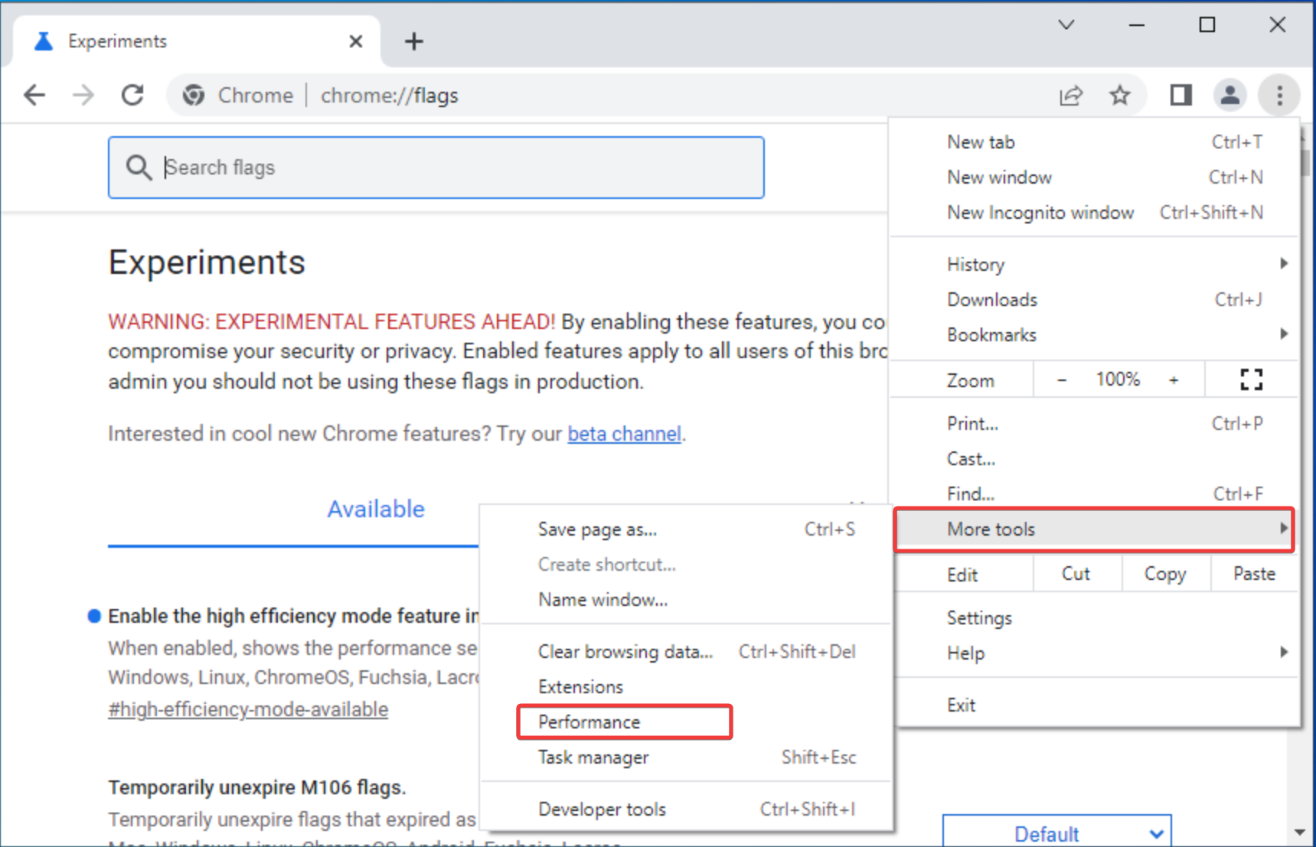The width and height of the screenshot is (1316, 847).
Task: Go back with the back arrow
Action: pos(34,96)
